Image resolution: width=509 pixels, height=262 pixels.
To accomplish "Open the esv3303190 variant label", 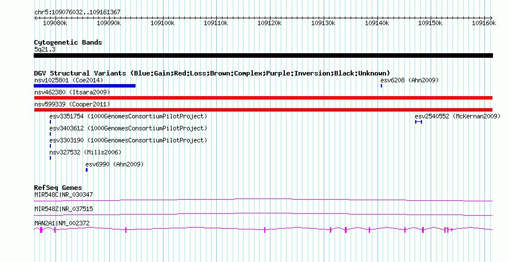I will click(x=128, y=140).
